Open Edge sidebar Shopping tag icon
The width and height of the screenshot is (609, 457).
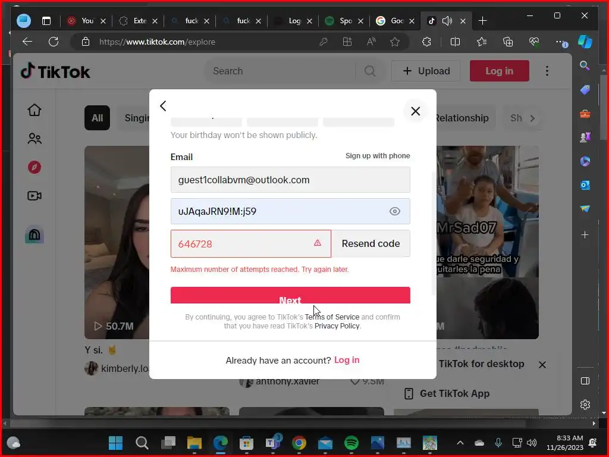(585, 90)
